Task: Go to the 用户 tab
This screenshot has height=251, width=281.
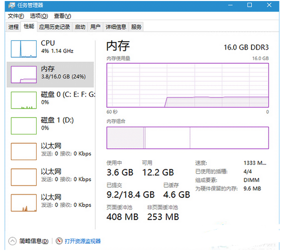Action: [95, 27]
